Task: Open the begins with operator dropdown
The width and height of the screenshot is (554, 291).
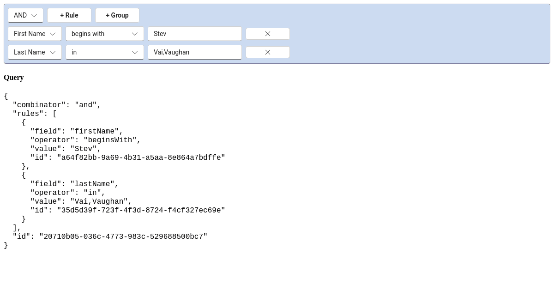Action: pos(105,34)
